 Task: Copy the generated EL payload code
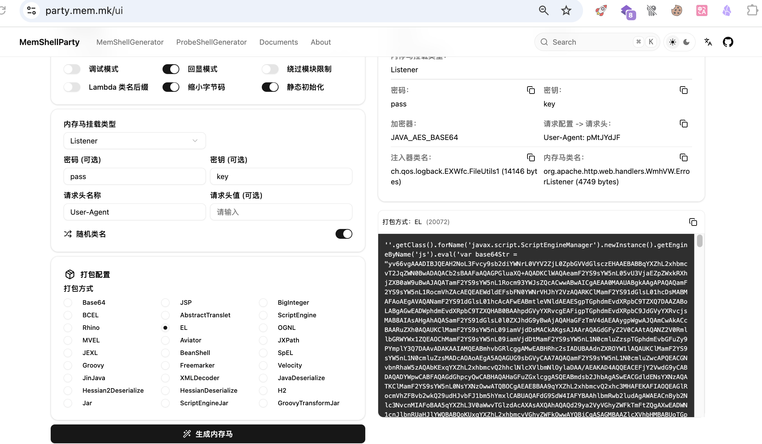(x=693, y=222)
